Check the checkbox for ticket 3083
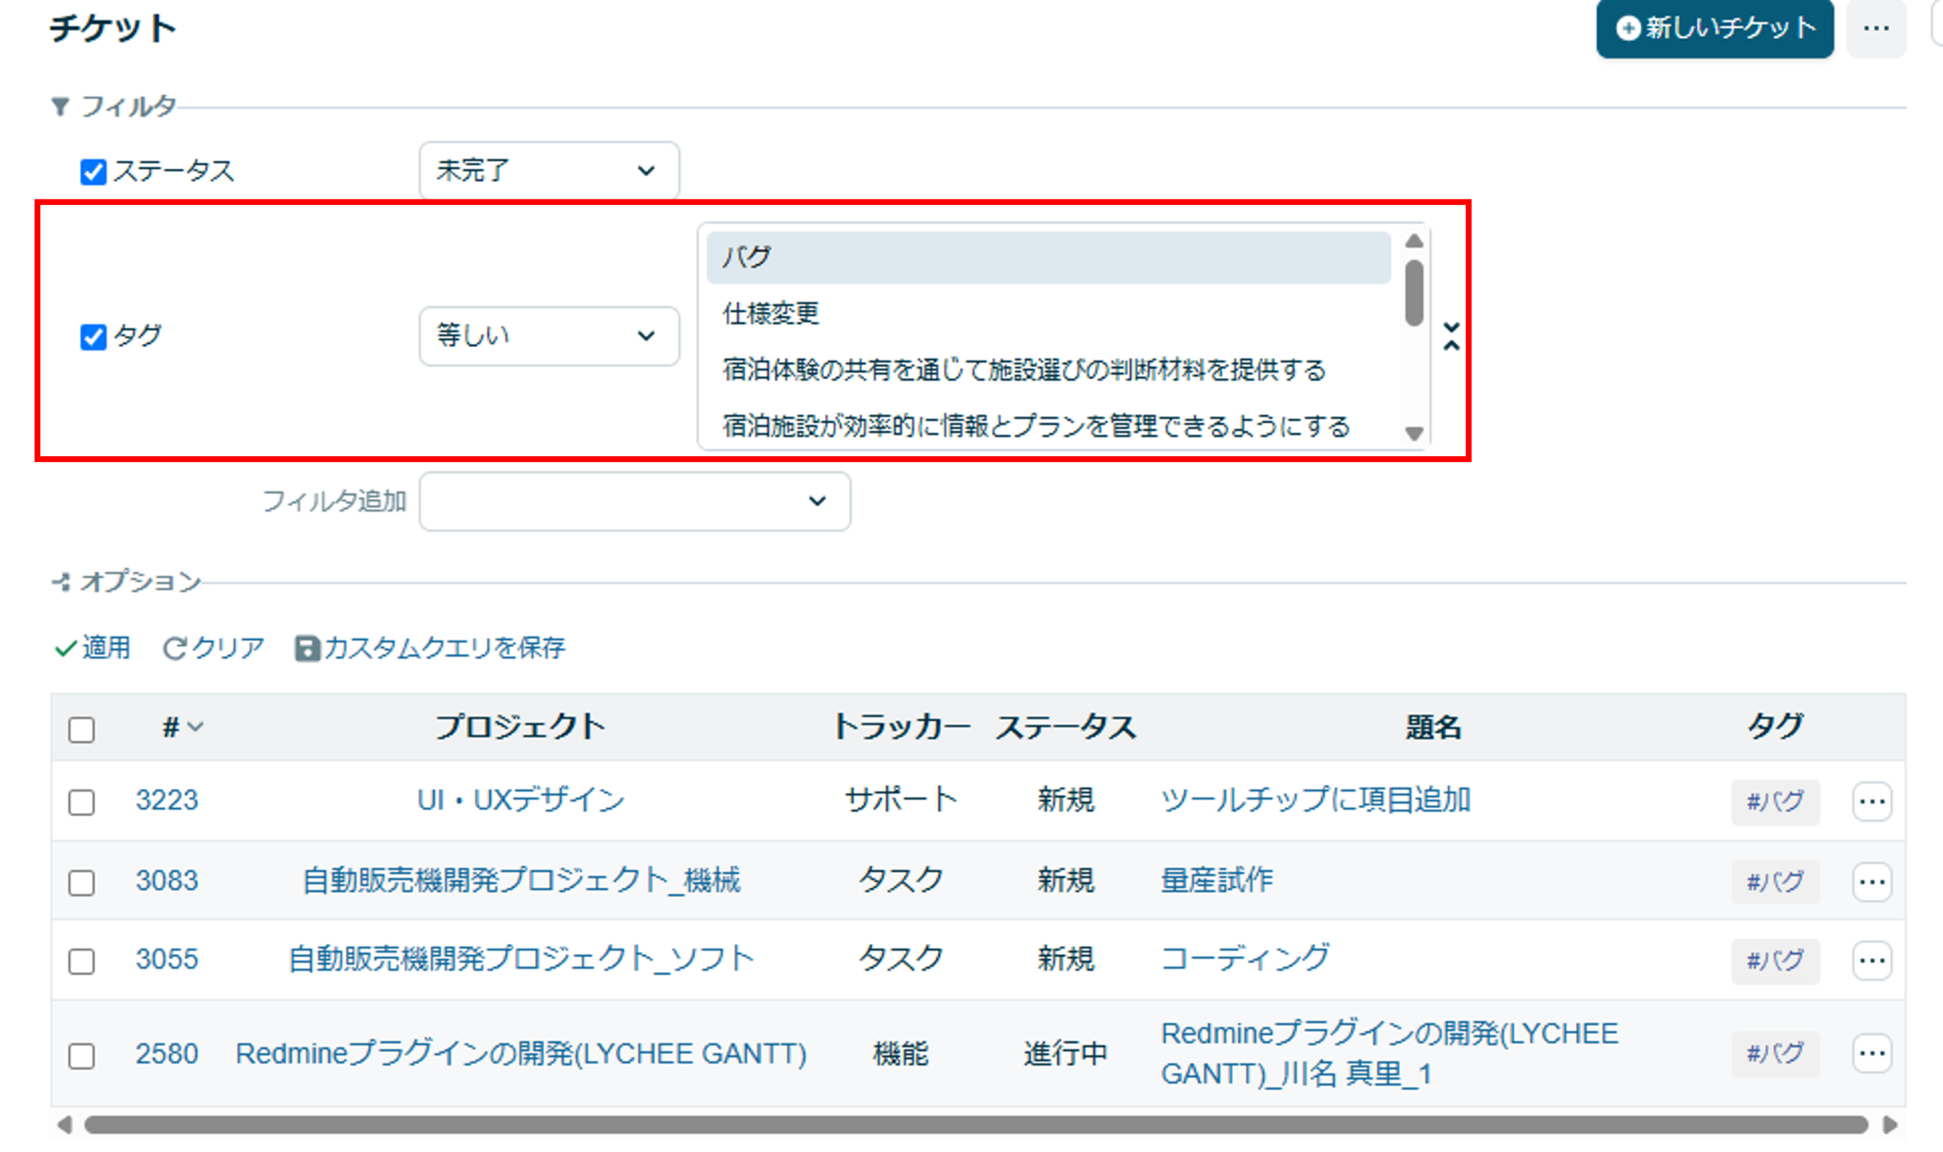The image size is (1943, 1152). click(x=81, y=883)
